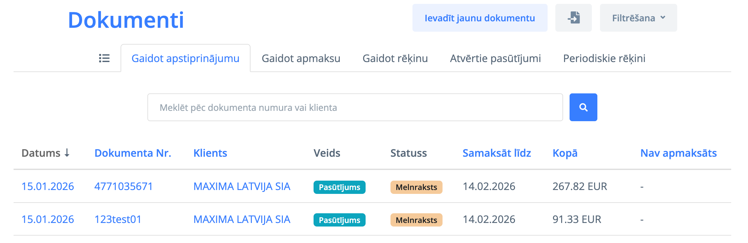Sort by Nav apmaksāts column
Screen dimensions: 748x243
tap(679, 153)
